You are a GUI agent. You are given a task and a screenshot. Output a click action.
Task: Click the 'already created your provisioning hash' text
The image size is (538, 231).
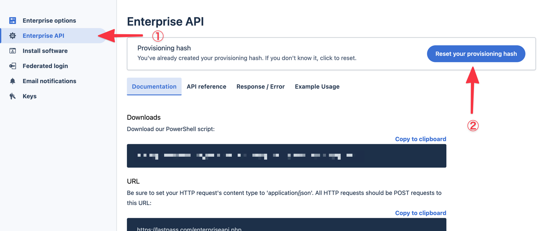click(247, 58)
